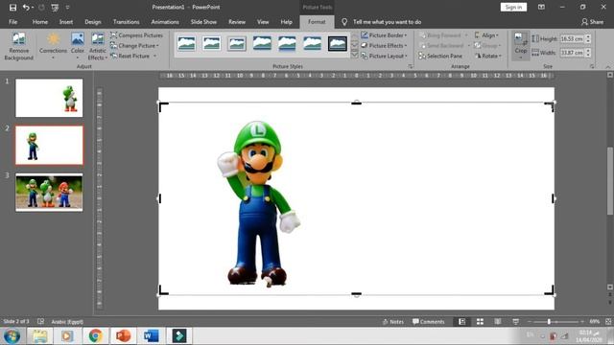Open the Align dropdown
This screenshot has width=614, height=345.
486,35
